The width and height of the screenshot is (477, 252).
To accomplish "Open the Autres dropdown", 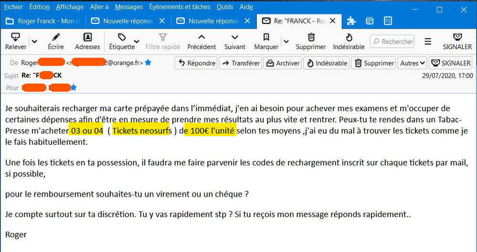I will (412, 63).
